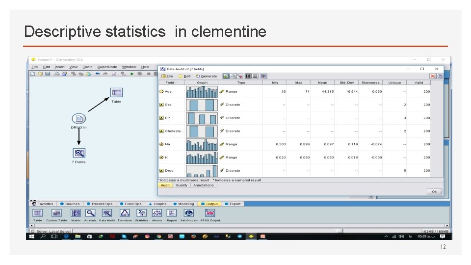This screenshot has width=471, height=265.
Task: Toggle the graph display icon in Data Audit toolbar
Action: (226, 76)
